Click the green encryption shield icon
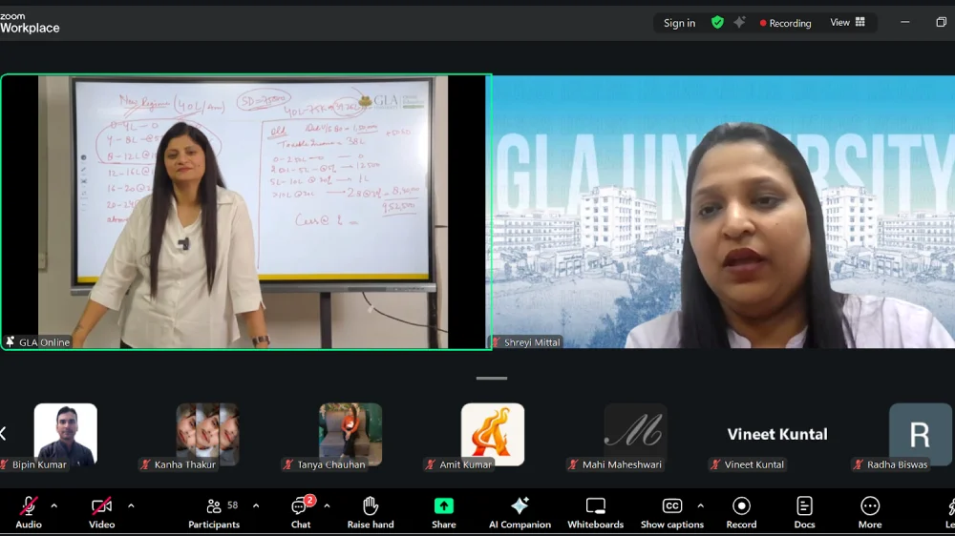The image size is (955, 536). point(717,23)
